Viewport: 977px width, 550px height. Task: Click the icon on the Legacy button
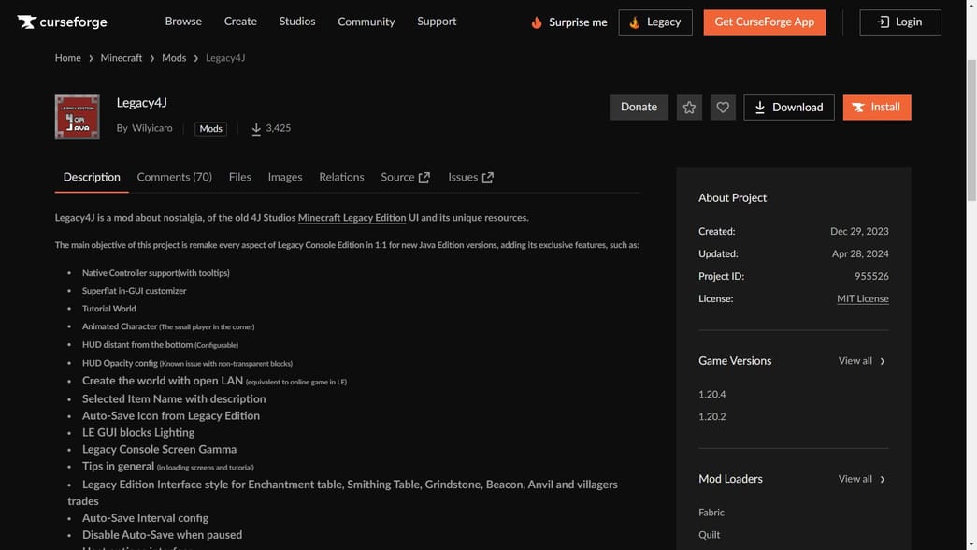[x=637, y=22]
